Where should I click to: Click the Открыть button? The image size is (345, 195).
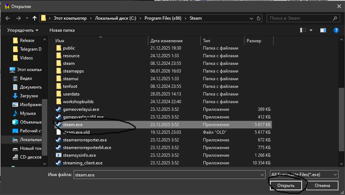[x=286, y=186]
